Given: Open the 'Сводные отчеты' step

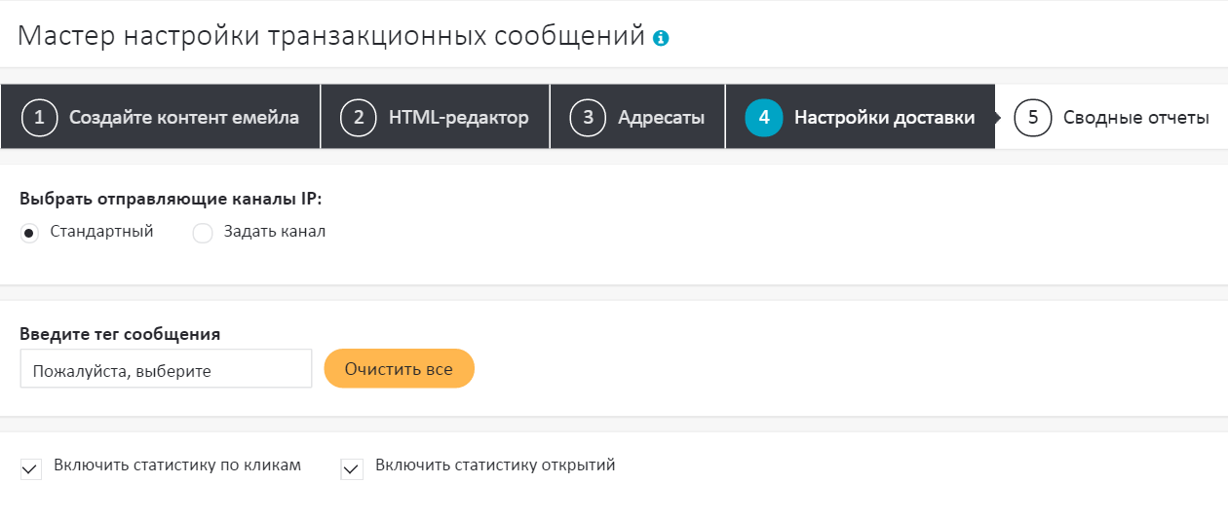Looking at the screenshot, I should [x=1135, y=118].
